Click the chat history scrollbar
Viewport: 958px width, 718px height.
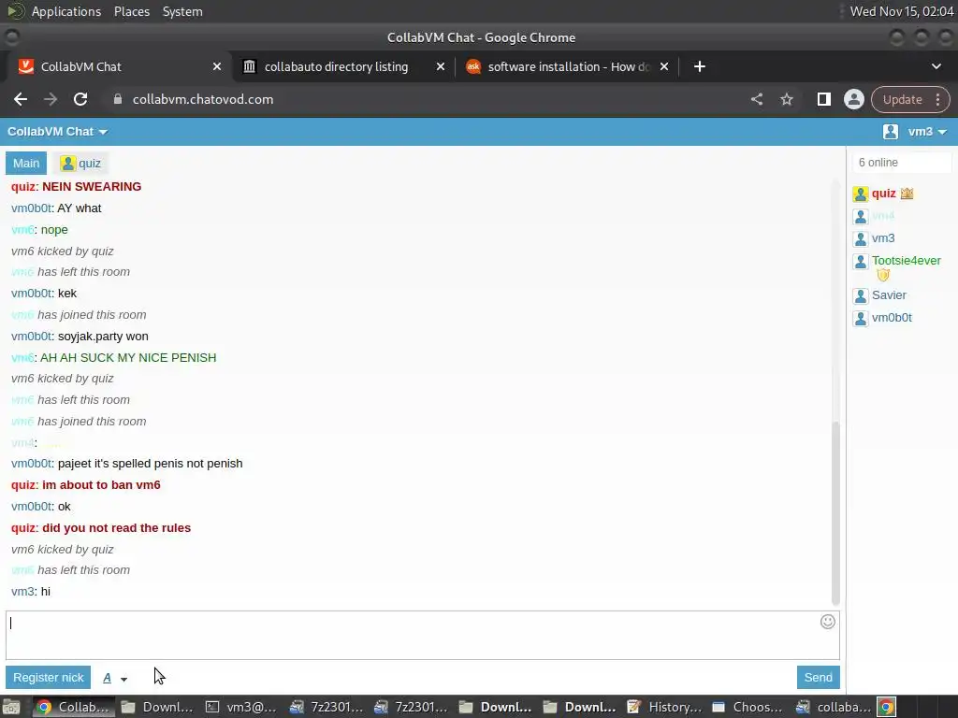(x=835, y=513)
